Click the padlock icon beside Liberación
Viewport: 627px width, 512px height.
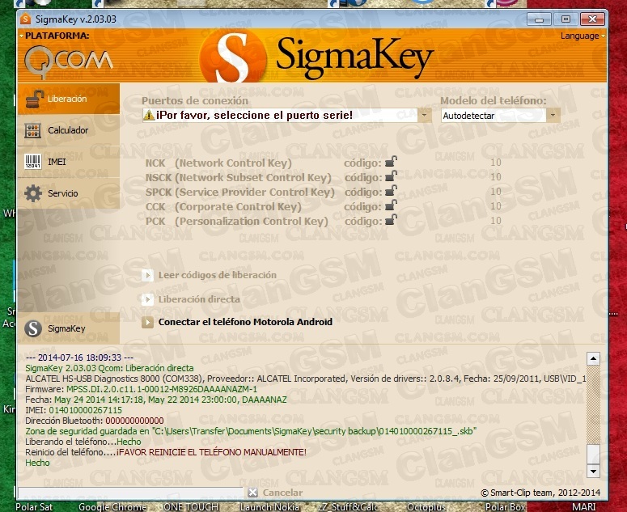click(x=35, y=99)
